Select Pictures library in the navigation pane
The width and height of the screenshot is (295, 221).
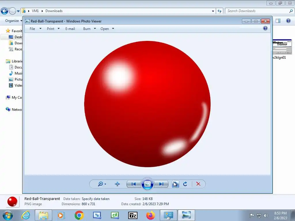[x=16, y=79]
